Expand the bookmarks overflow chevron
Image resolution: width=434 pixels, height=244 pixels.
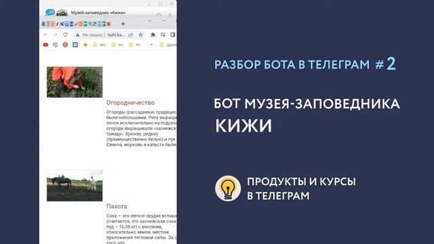coord(151,45)
